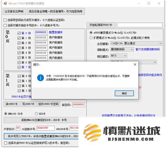Click the blue 配置数据块 label
166x148 pixels.
click(x=56, y=32)
